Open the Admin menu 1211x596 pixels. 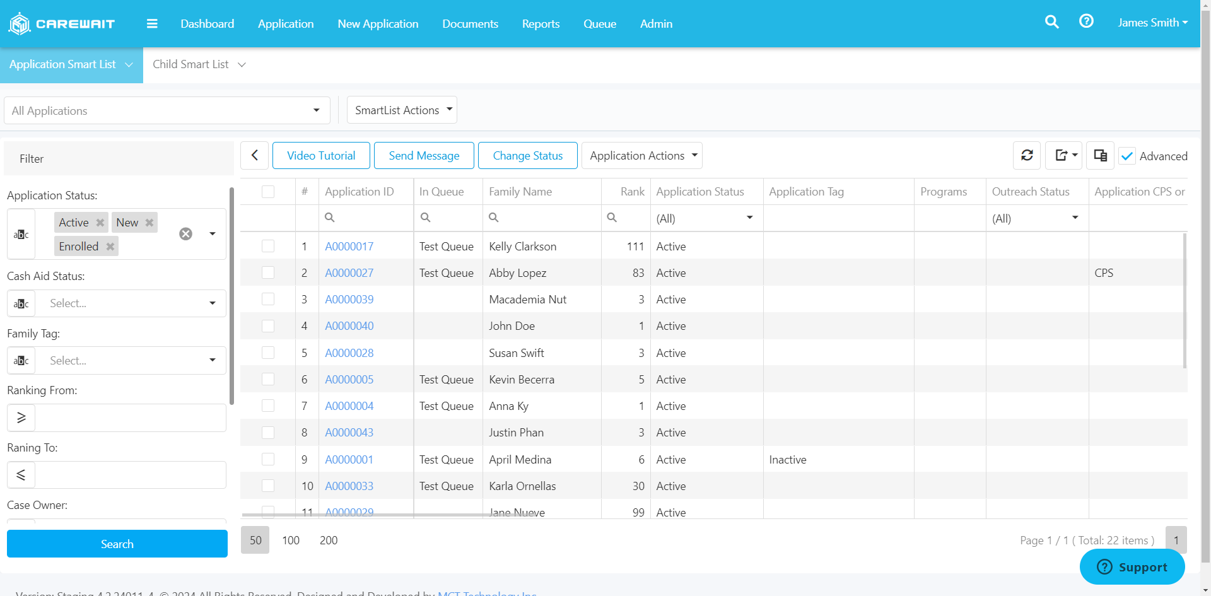point(656,24)
